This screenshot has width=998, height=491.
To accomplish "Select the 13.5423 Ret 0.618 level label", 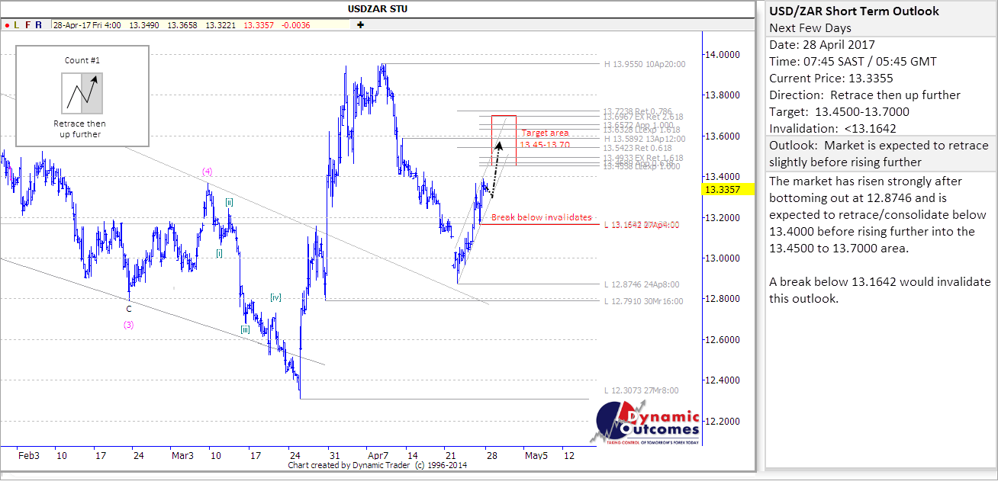I will [x=639, y=148].
